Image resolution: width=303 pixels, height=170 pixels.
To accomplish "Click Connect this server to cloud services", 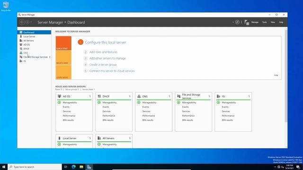I will pyautogui.click(x=112, y=71).
